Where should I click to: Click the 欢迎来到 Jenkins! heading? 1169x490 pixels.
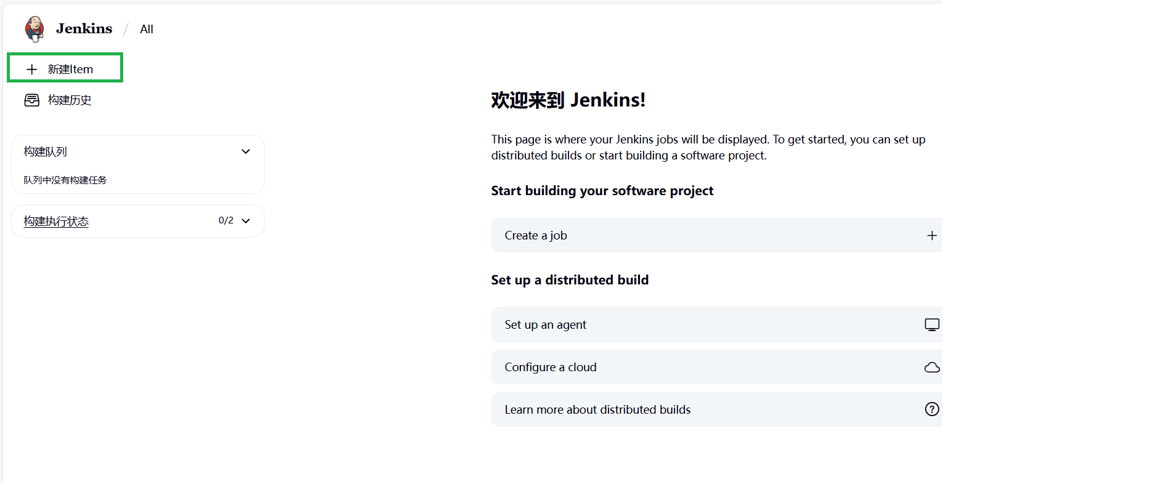(x=568, y=100)
